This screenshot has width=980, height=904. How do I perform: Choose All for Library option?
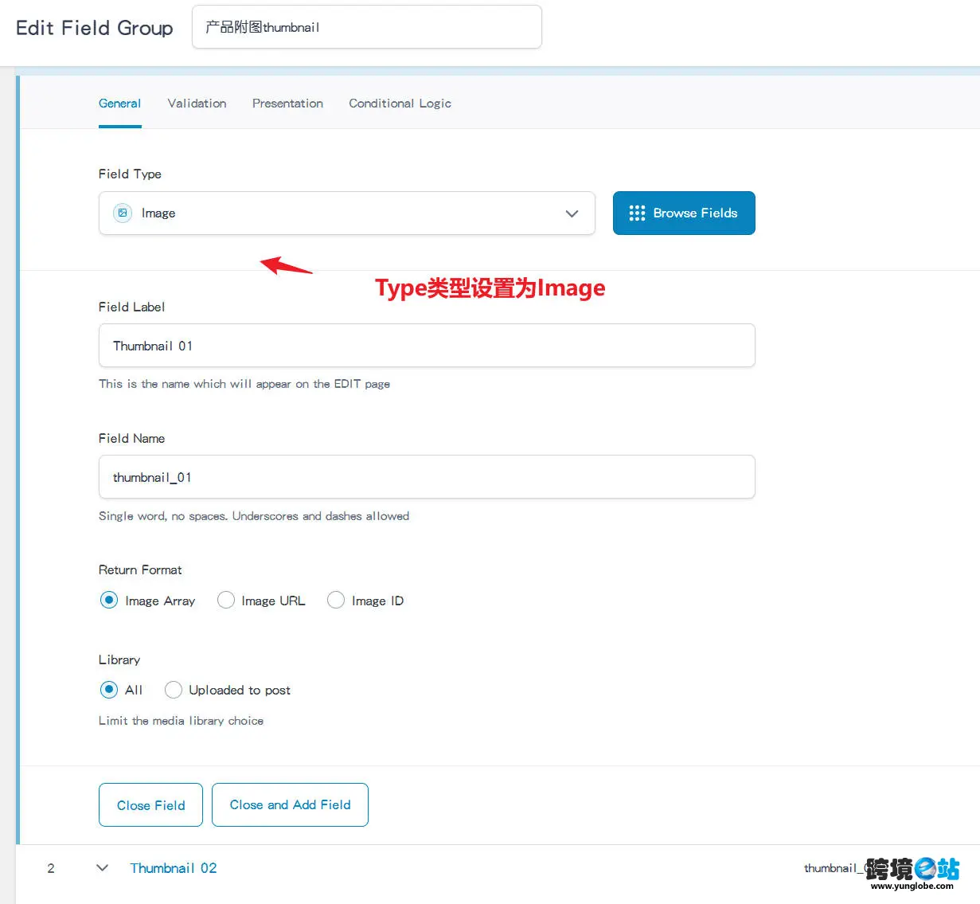[x=109, y=690]
